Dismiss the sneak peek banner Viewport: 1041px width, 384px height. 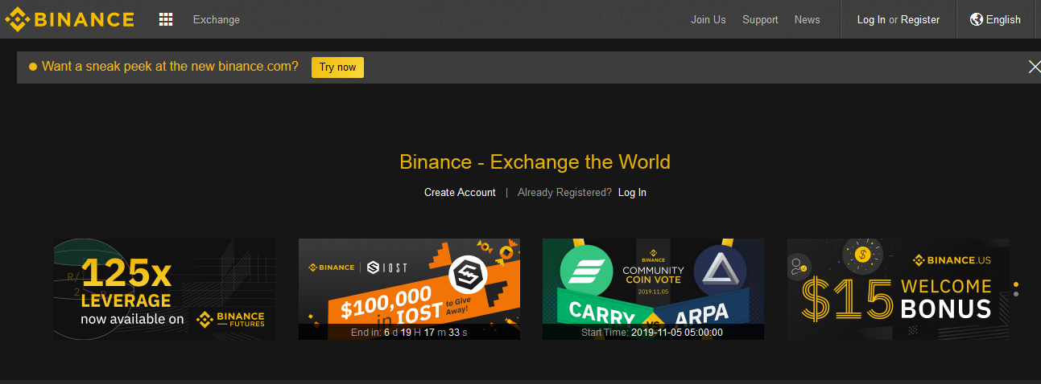tap(1035, 67)
